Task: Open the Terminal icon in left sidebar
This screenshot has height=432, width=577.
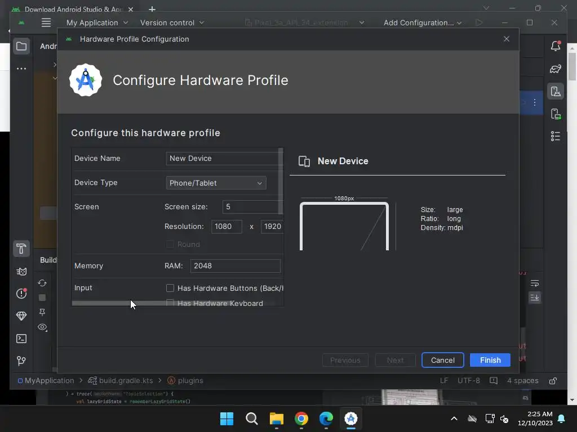Action: (x=21, y=339)
